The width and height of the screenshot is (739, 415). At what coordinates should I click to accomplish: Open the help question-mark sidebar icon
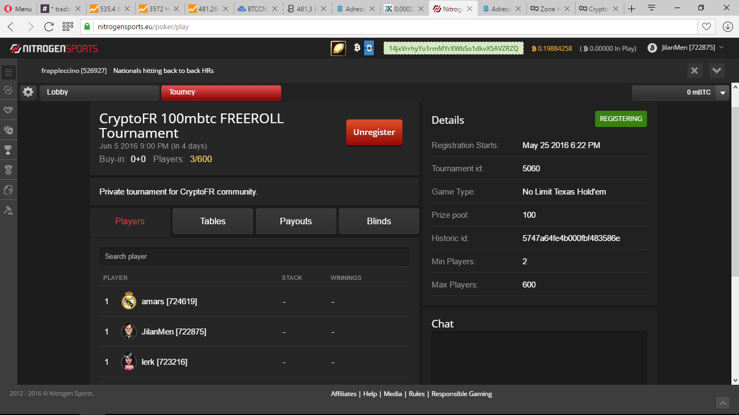(8, 190)
